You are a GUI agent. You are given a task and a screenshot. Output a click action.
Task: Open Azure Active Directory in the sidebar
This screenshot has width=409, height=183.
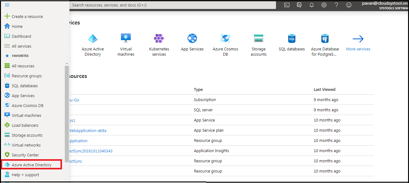[32, 165]
